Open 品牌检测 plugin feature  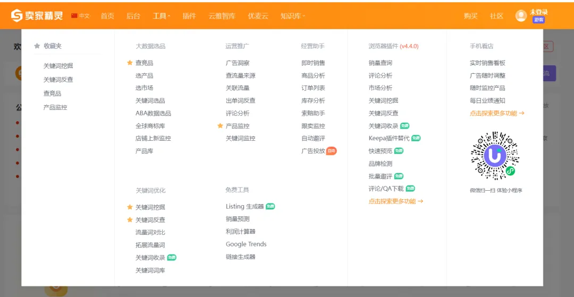[x=381, y=164]
